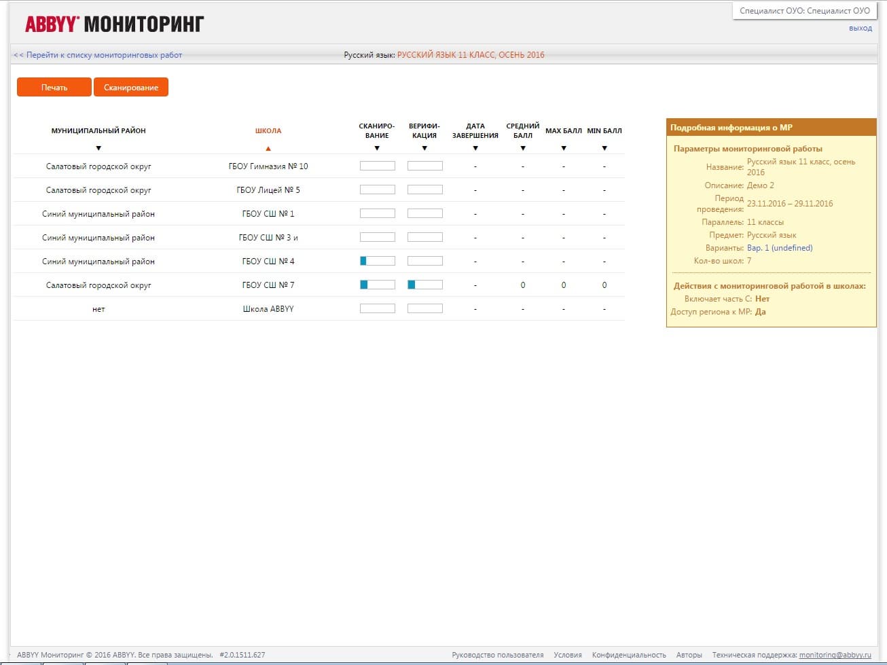
Task: Select the ГБОУ СШ № 7 school
Action: 268,285
